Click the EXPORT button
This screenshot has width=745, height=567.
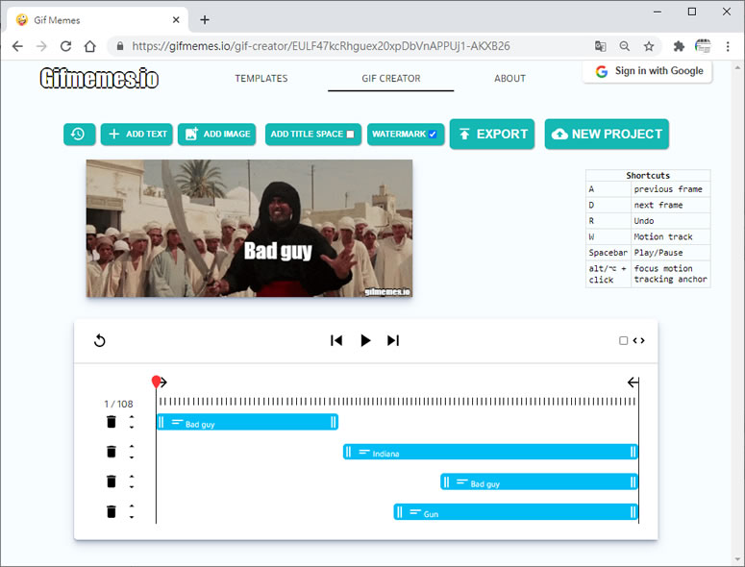[492, 135]
